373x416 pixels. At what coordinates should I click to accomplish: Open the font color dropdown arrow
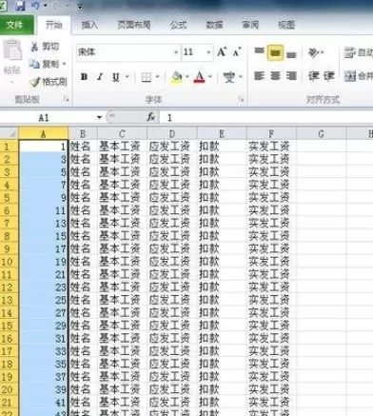[x=210, y=77]
